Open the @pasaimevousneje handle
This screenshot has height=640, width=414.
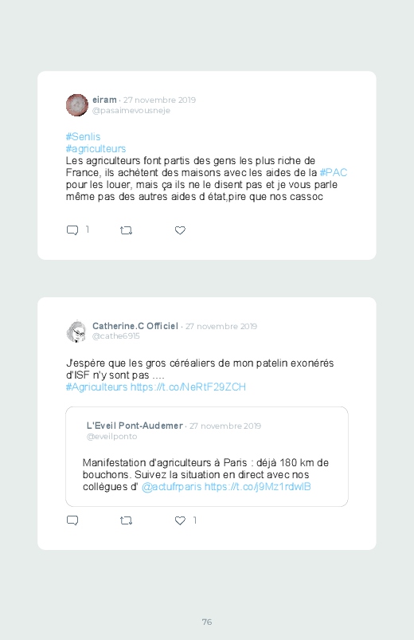(x=131, y=111)
